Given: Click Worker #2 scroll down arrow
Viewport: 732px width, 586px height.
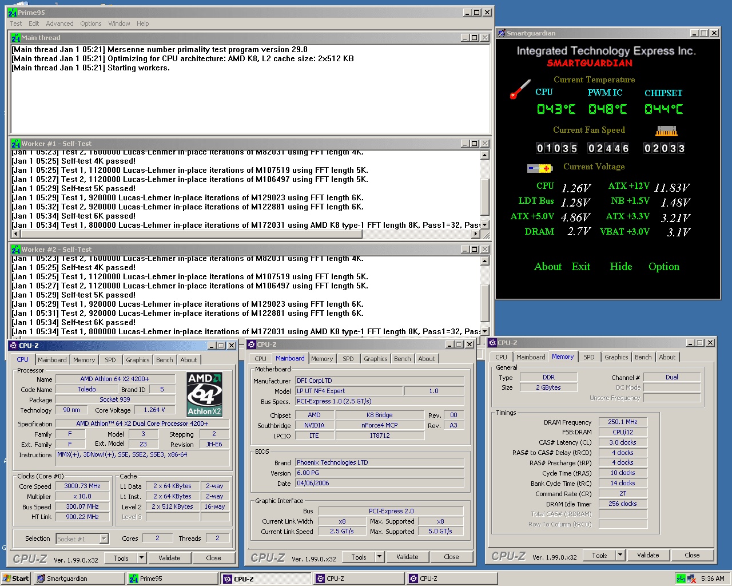Looking at the screenshot, I should click(485, 331).
